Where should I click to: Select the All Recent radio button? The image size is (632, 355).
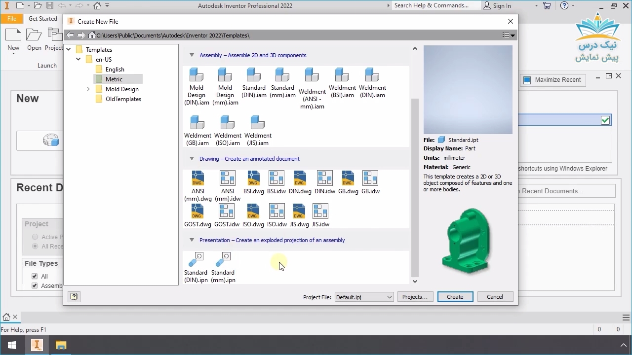35,247
